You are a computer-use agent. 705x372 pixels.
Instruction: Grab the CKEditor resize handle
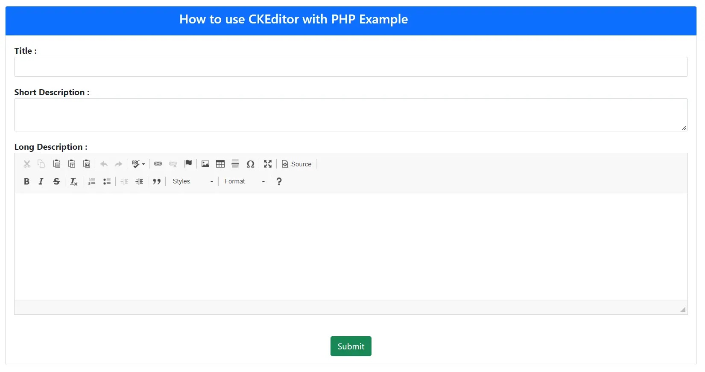(x=683, y=310)
